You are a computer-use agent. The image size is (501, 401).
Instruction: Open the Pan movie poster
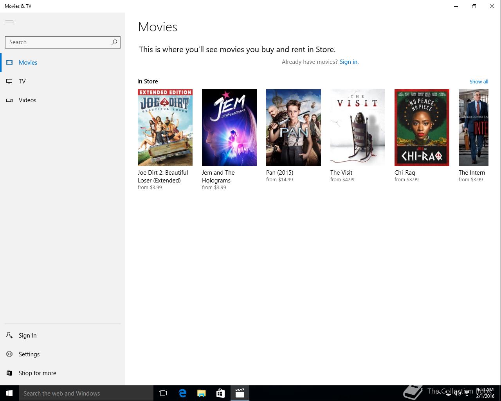pyautogui.click(x=294, y=128)
